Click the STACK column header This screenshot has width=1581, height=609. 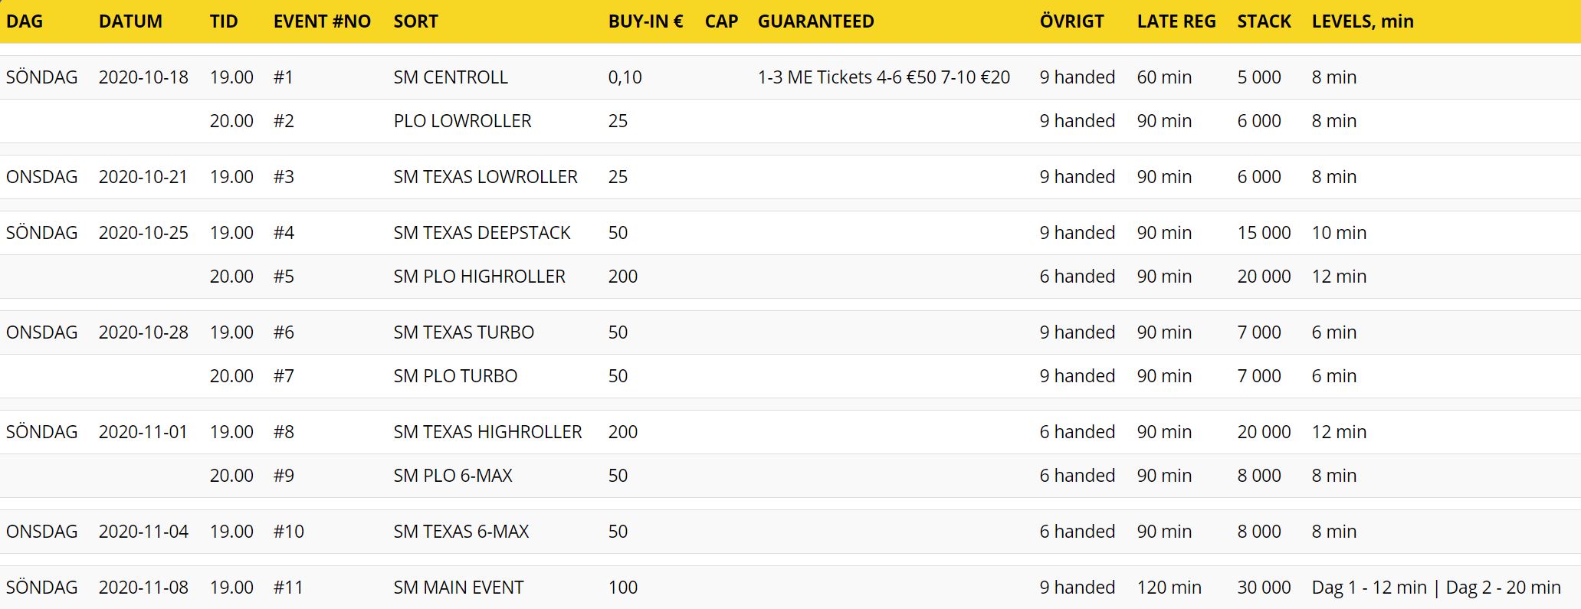[1264, 21]
